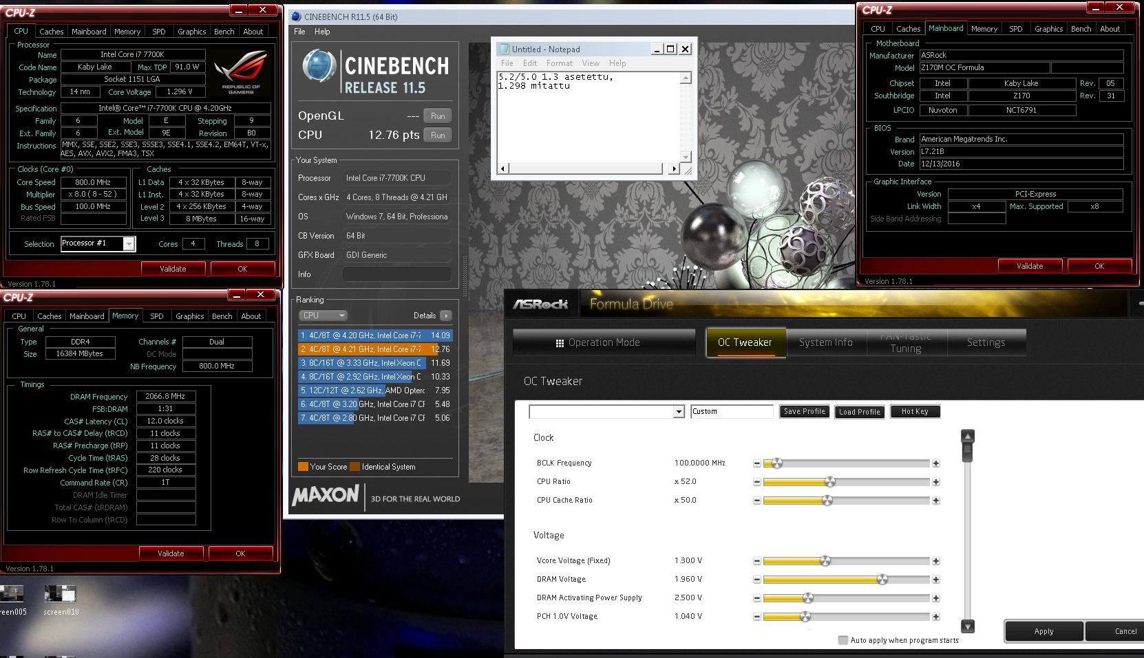
Task: Decrease DRAM Activating Power Supply minus icon
Action: click(757, 598)
